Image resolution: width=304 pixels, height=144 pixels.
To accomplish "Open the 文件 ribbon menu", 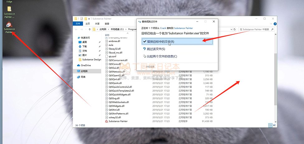I will [78, 24].
